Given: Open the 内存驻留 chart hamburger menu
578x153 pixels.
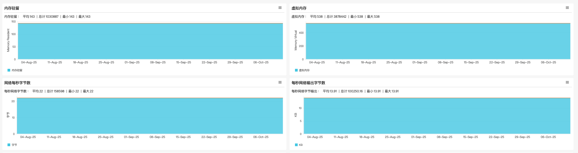Looking at the screenshot, I should [280, 8].
